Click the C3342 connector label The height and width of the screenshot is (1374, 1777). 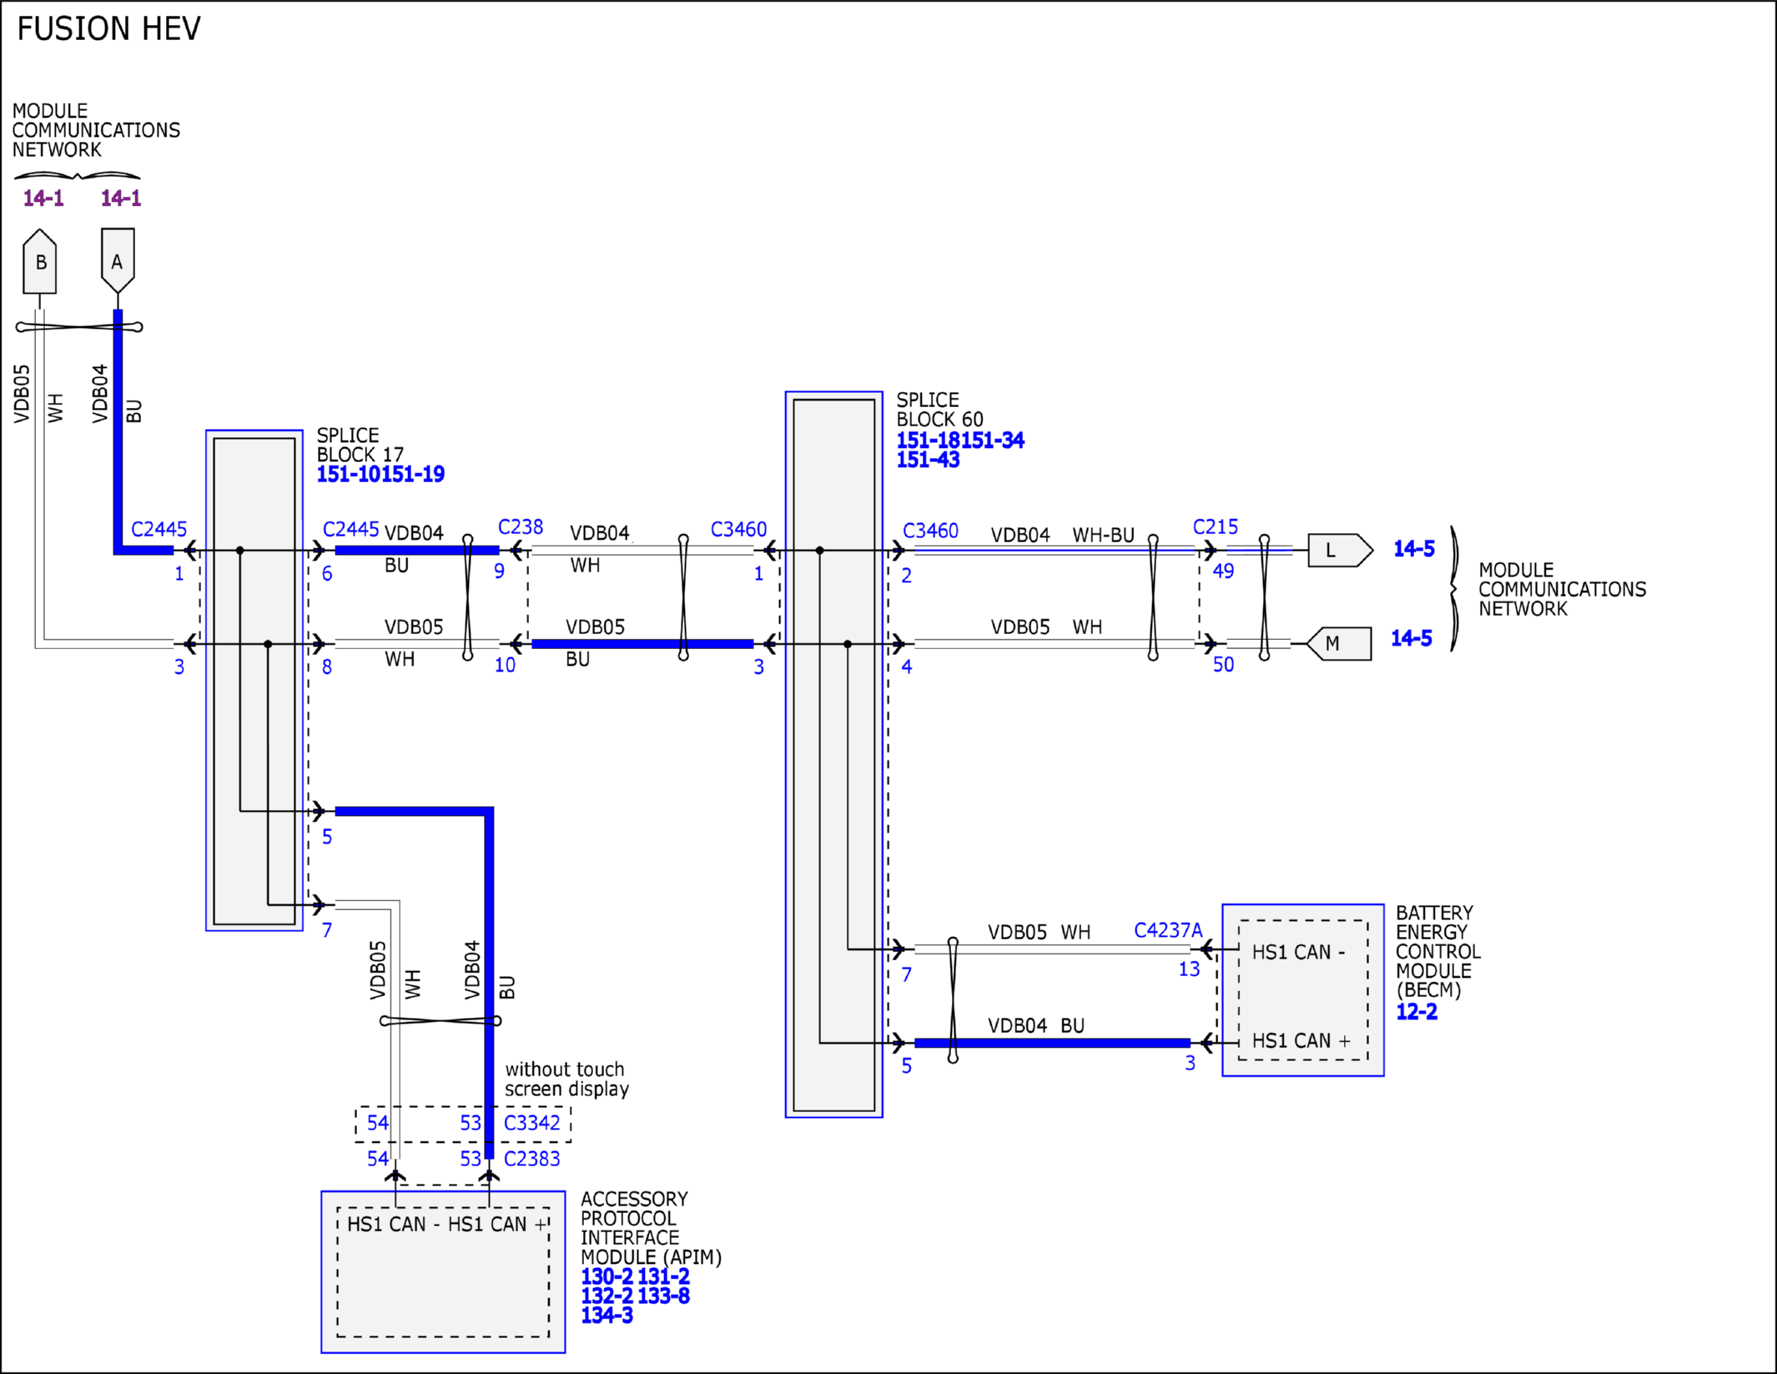coord(532,1123)
